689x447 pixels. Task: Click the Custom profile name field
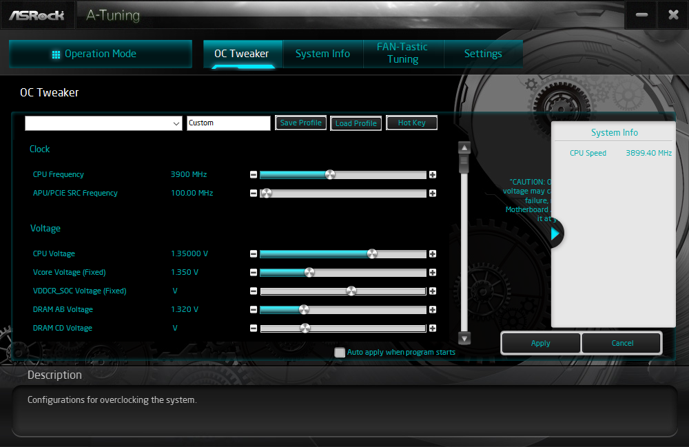tap(229, 123)
